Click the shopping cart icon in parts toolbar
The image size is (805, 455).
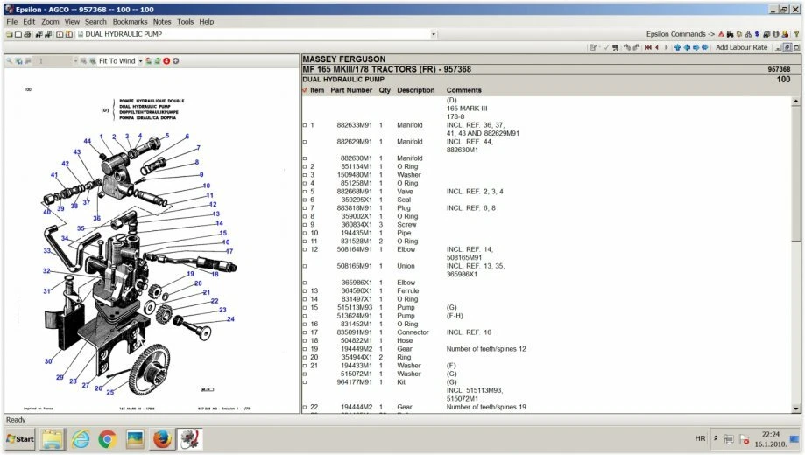pyautogui.click(x=616, y=48)
